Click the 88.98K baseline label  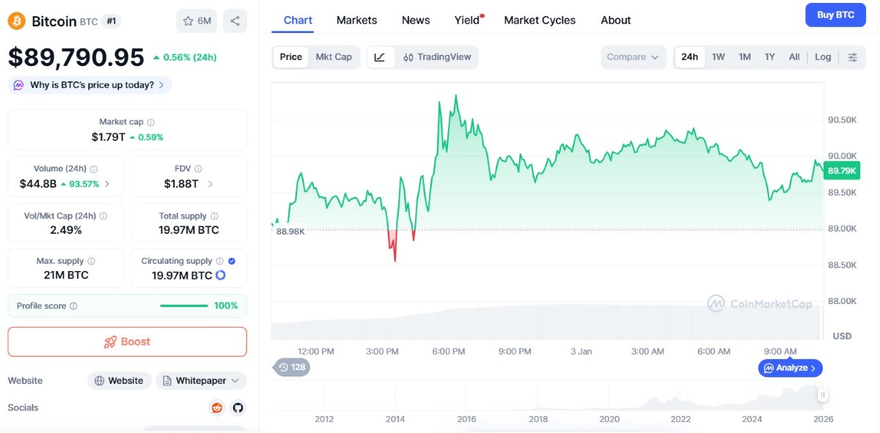[290, 231]
